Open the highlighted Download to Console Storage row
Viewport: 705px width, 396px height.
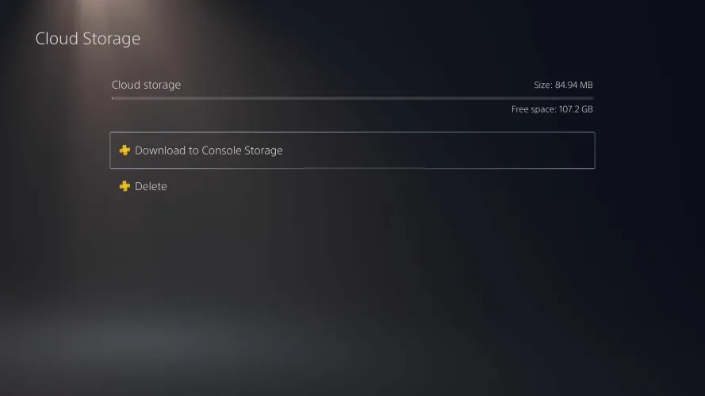[x=352, y=150]
